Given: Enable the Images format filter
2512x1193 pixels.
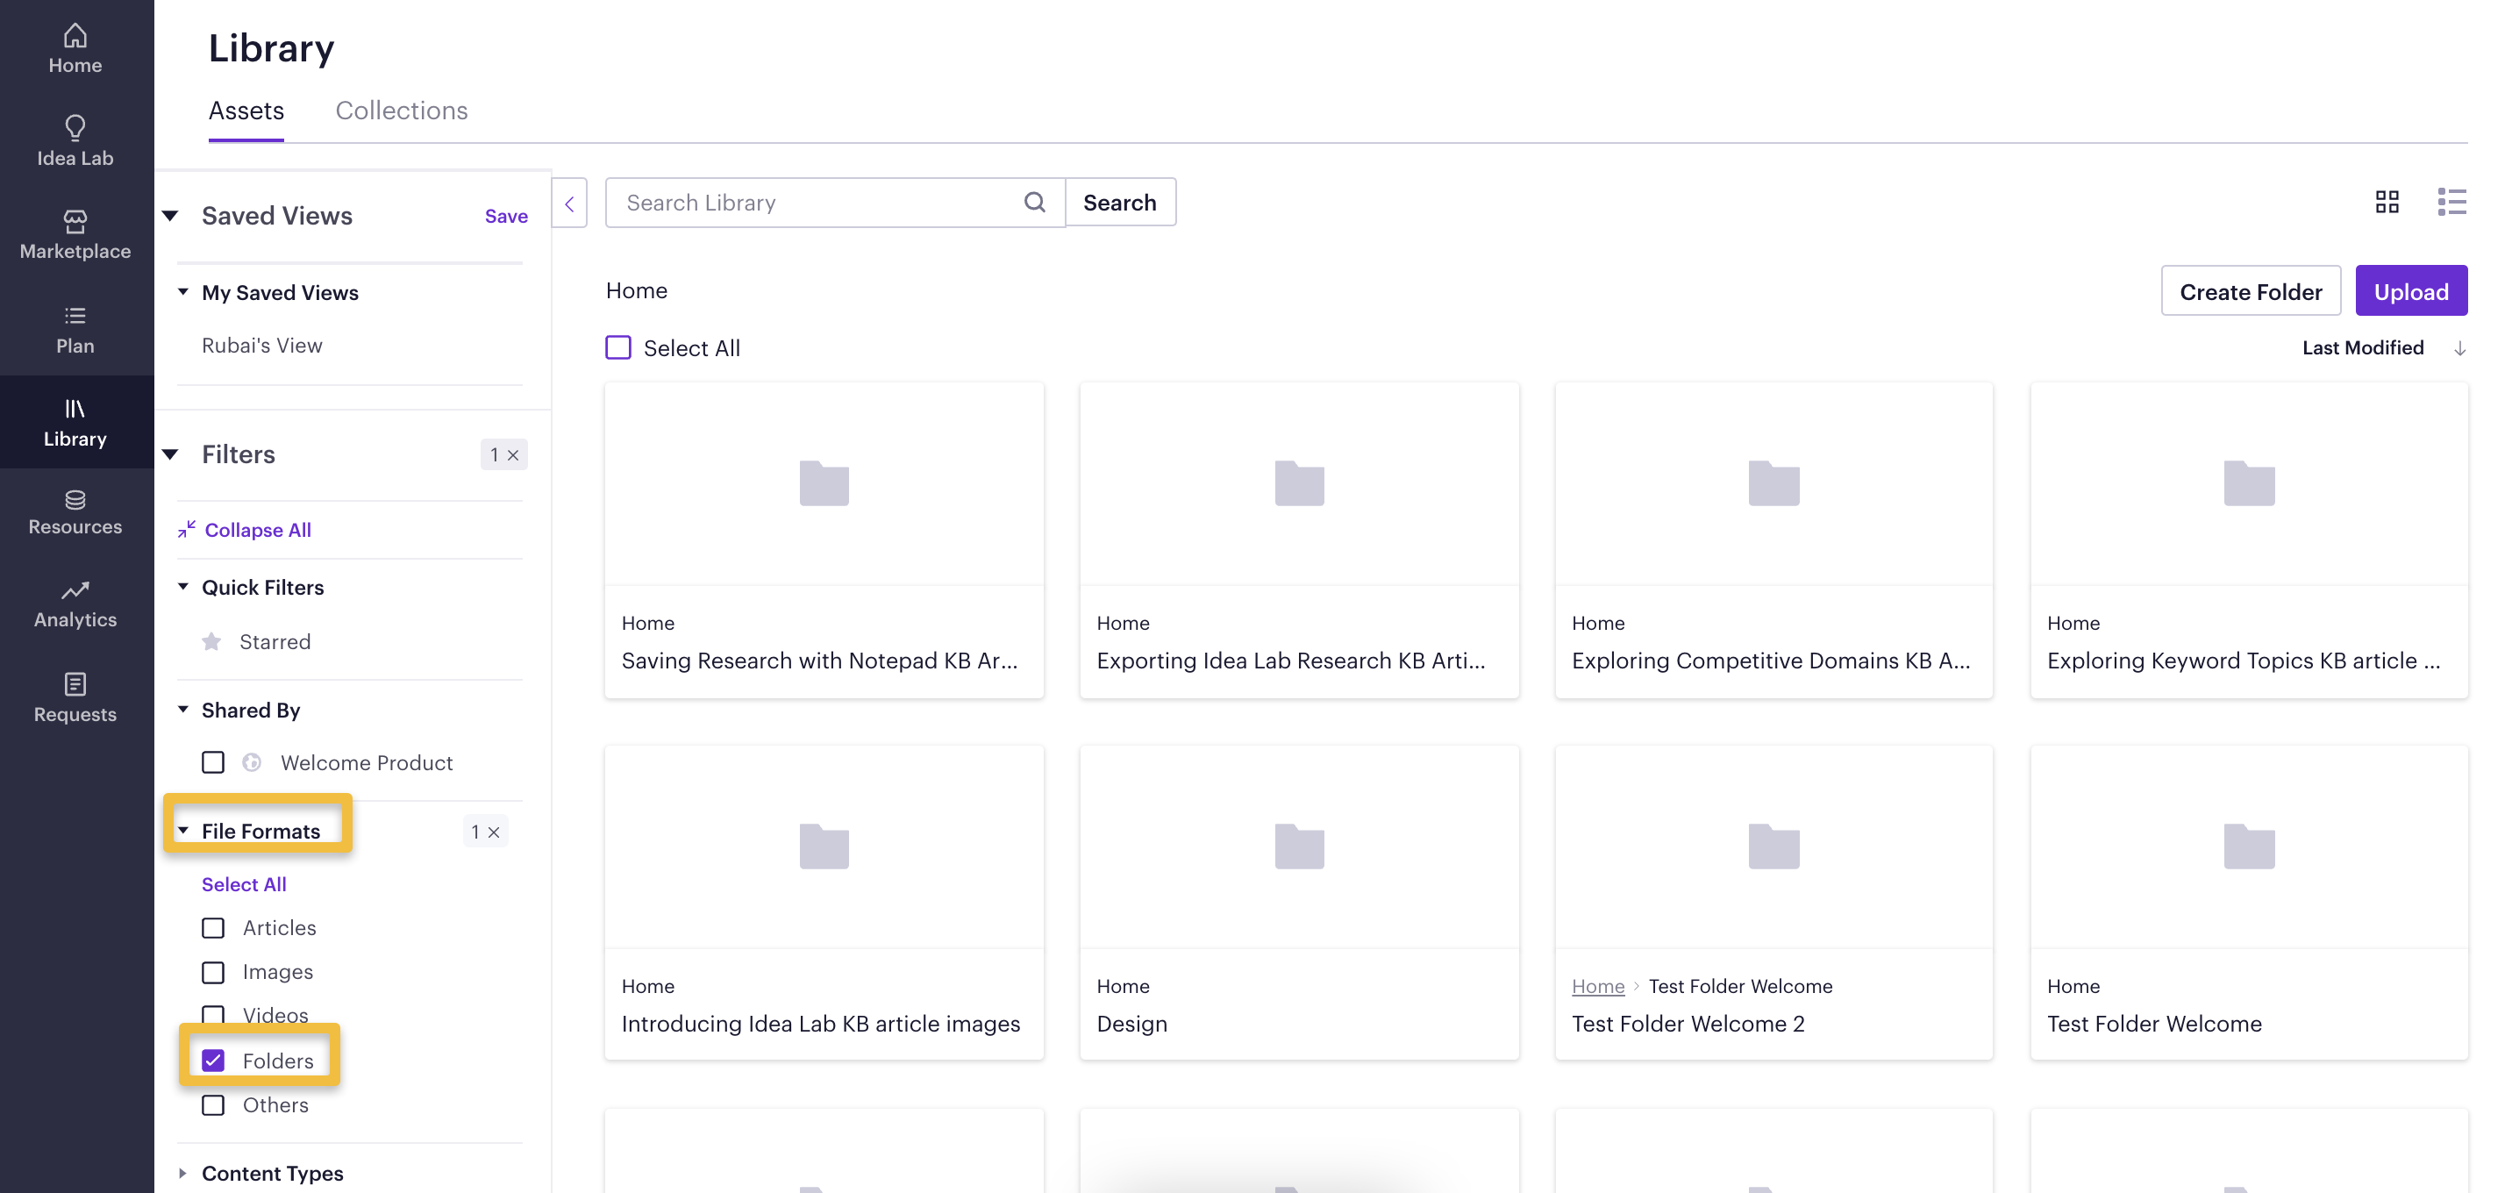Looking at the screenshot, I should (212, 973).
